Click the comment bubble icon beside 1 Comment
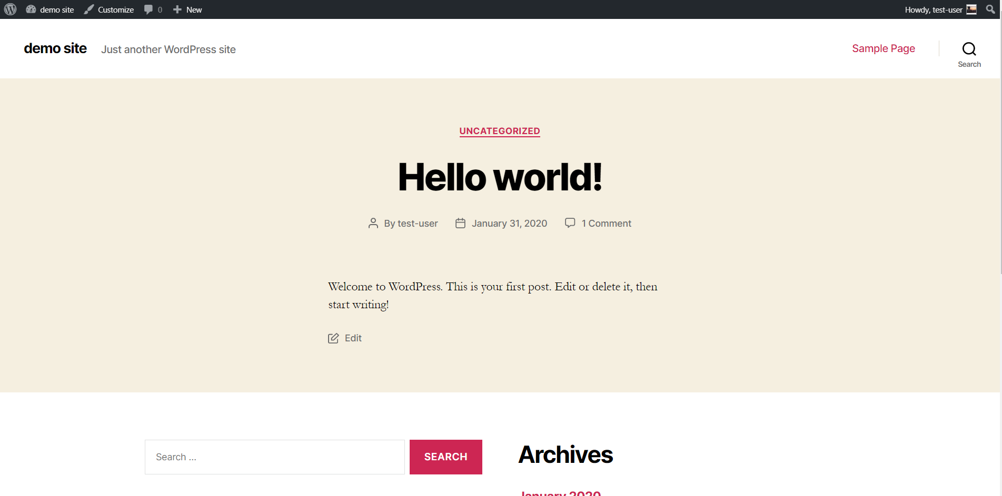 tap(570, 223)
